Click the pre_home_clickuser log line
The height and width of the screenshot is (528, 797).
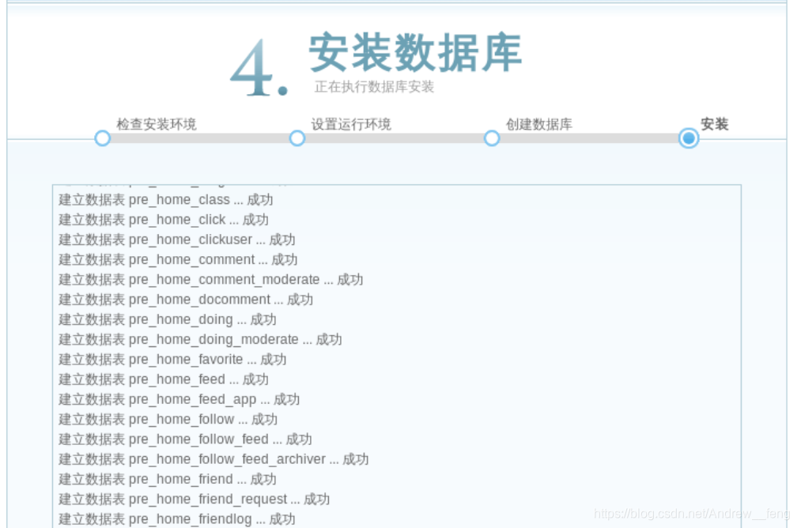pos(177,239)
